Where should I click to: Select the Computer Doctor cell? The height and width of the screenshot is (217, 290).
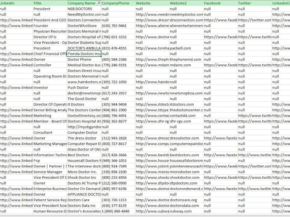[x=84, y=132]
